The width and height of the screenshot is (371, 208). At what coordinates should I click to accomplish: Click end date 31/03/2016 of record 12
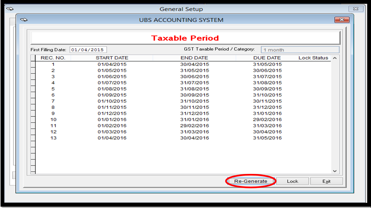click(x=194, y=132)
